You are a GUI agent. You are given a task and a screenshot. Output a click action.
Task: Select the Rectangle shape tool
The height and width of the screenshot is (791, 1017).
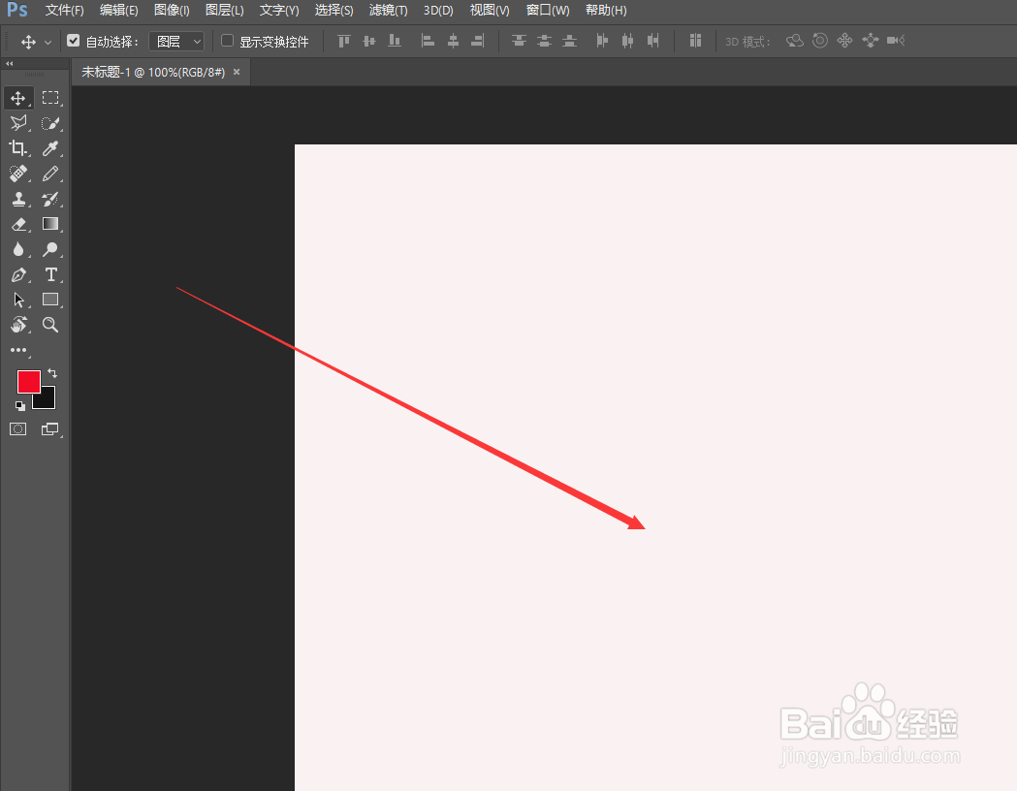tap(50, 300)
